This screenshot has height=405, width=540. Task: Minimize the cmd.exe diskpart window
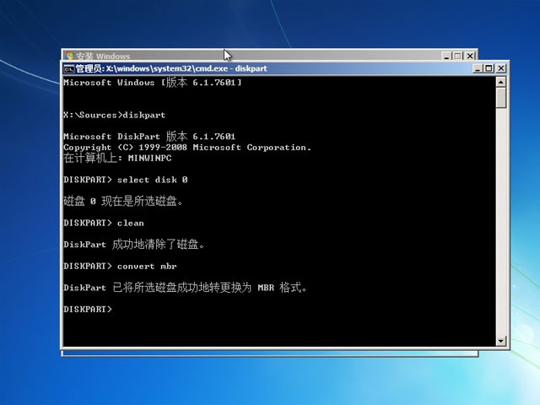(x=477, y=68)
